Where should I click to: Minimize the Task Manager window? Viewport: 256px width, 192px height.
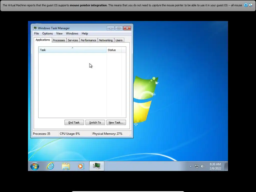[110, 28]
